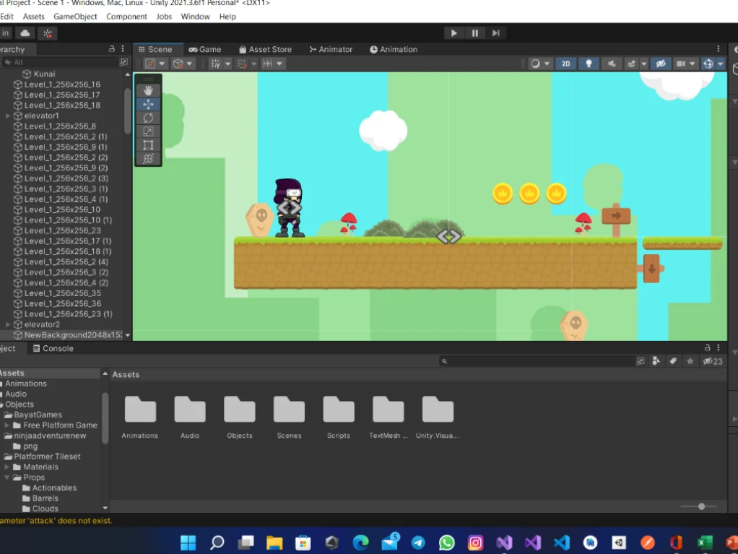Collapse the Props folder
Image resolution: width=738 pixels, height=554 pixels.
[8, 477]
